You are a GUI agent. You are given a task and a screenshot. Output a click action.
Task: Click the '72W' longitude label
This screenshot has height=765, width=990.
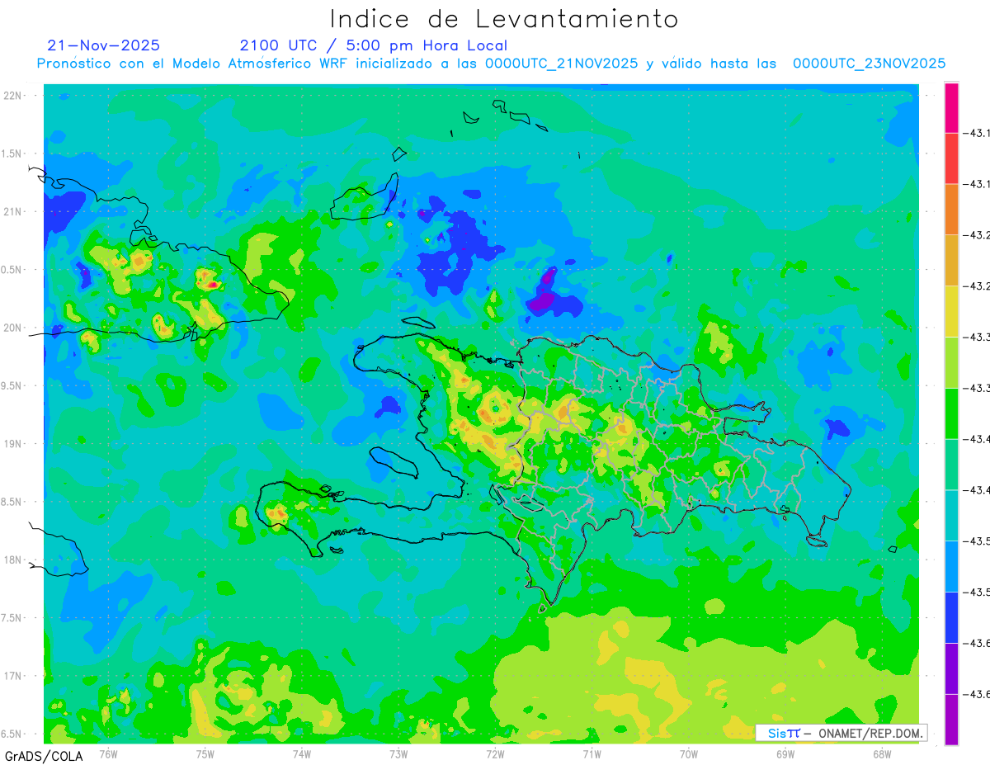click(495, 754)
